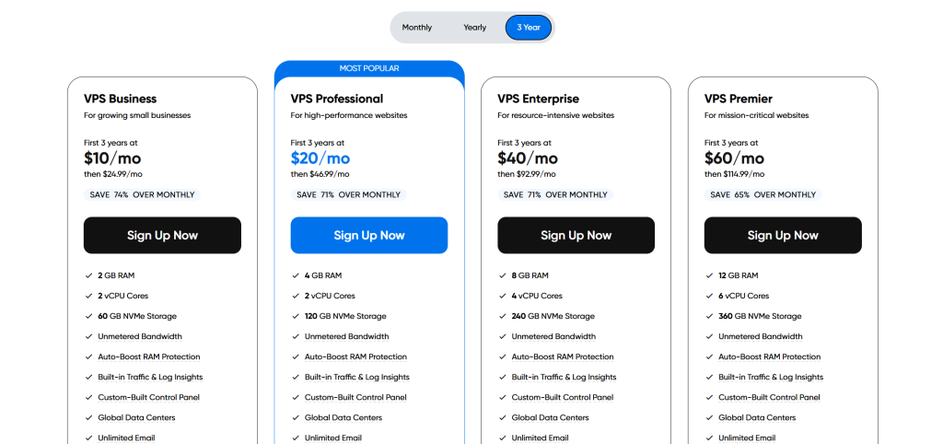Click checkmark beside 2 GB RAM
Image resolution: width=943 pixels, height=444 pixels.
pos(88,275)
